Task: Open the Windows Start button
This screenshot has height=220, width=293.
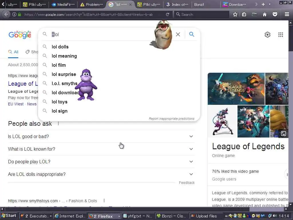Action: tap(9, 216)
